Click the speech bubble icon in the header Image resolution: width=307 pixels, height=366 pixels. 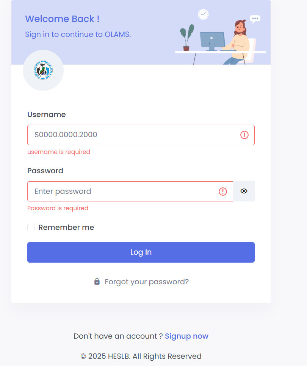point(255,18)
